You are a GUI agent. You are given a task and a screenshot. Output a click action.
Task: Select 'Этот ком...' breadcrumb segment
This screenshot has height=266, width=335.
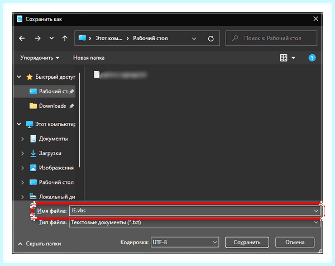point(109,38)
